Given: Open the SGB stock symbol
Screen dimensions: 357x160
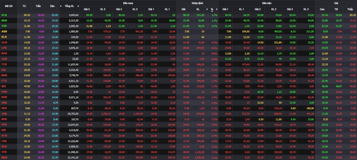Looking at the screenshot, I should pos(4,59).
